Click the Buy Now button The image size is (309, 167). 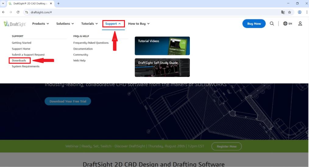pos(254,24)
